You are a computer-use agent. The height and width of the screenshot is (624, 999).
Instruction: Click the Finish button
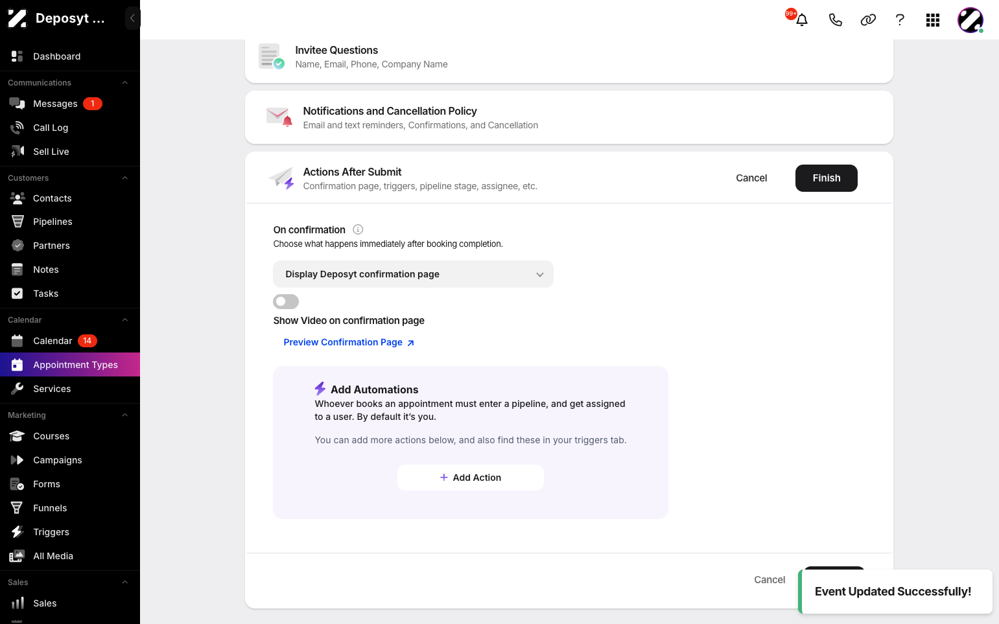(827, 178)
